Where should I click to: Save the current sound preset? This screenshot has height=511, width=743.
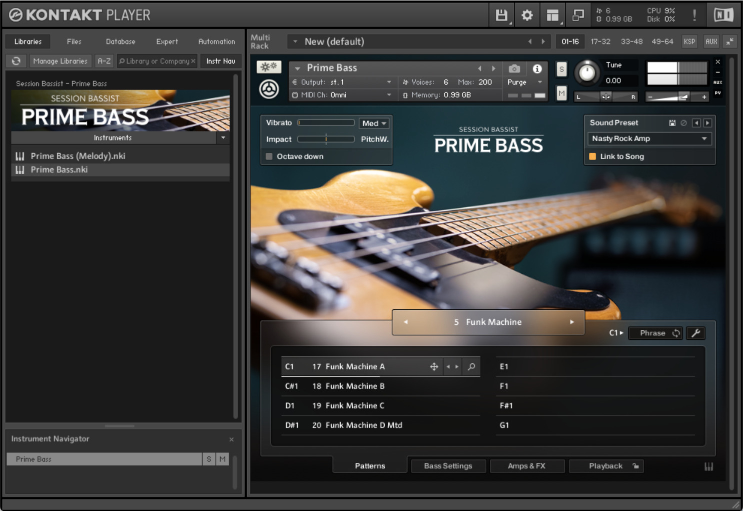coord(672,123)
